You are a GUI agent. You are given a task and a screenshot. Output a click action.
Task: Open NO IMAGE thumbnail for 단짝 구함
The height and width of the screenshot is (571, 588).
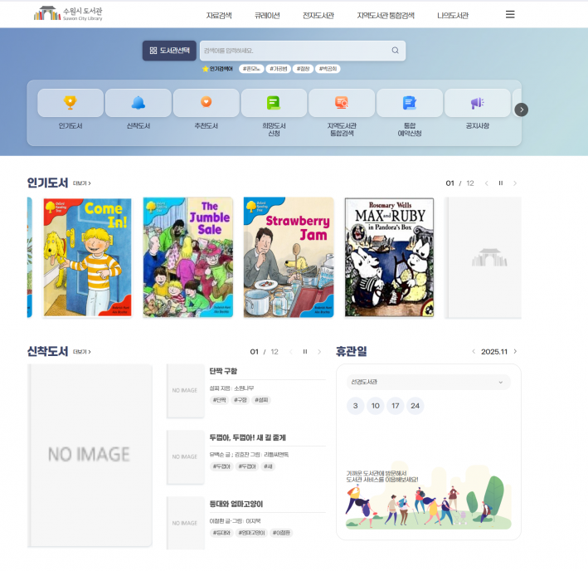[186, 391]
